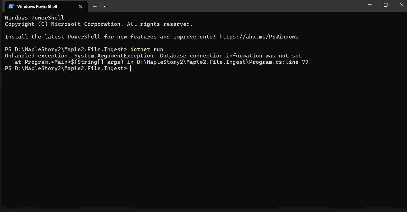Click the prompt path before "dotnet run"
The image size is (407, 212).
(66, 49)
